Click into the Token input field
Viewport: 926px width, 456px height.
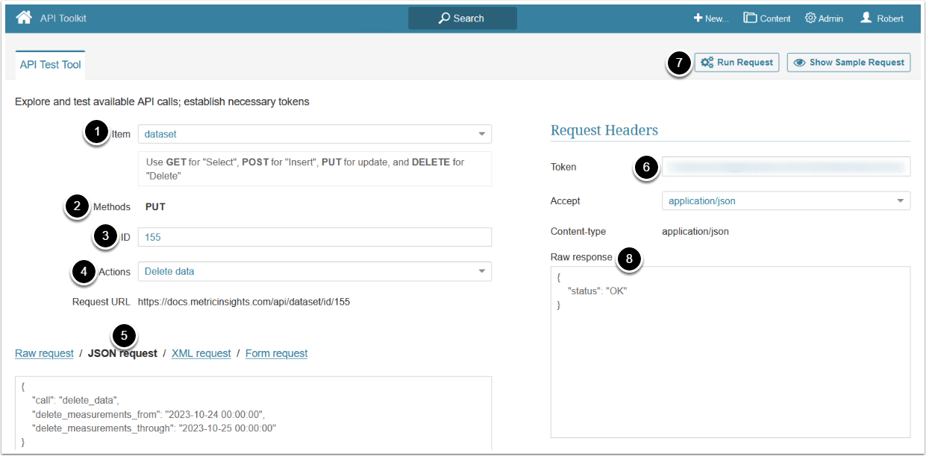click(786, 167)
